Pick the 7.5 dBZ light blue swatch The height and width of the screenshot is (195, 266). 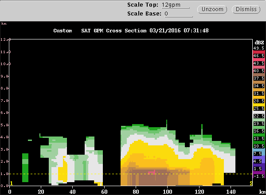coord(259,153)
